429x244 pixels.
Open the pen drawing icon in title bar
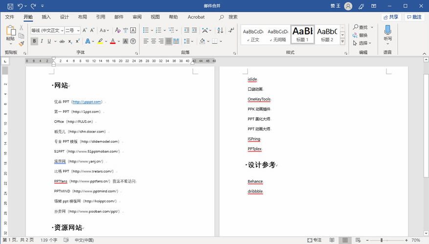pos(361,6)
